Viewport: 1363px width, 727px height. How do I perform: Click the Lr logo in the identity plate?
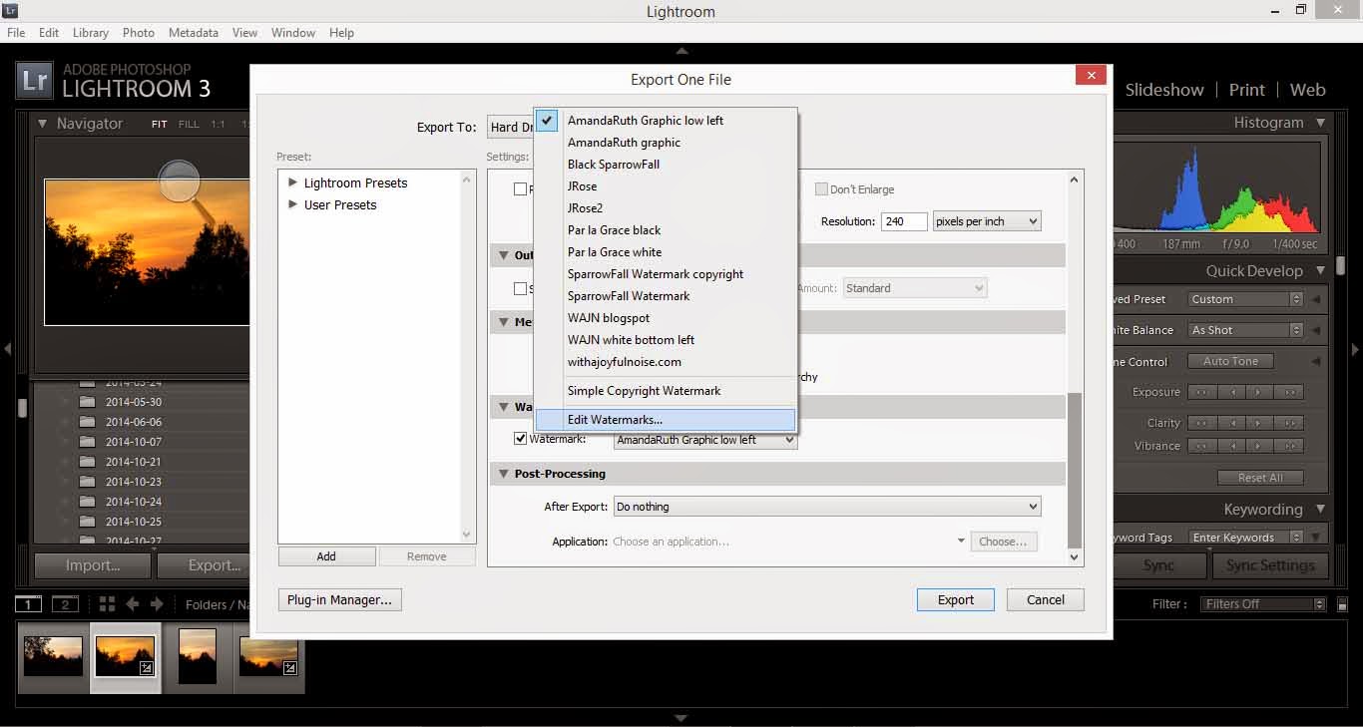coord(35,81)
